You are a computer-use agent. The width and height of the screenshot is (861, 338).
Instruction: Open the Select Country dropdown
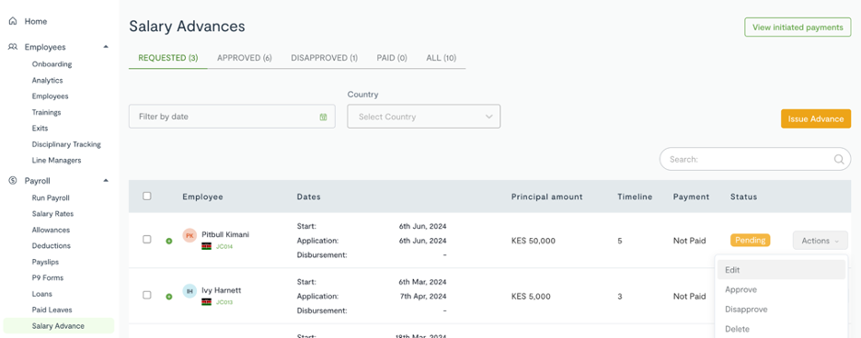click(x=424, y=117)
